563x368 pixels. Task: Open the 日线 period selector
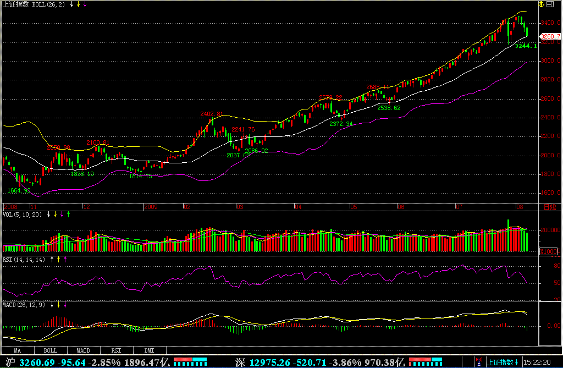(x=550, y=207)
